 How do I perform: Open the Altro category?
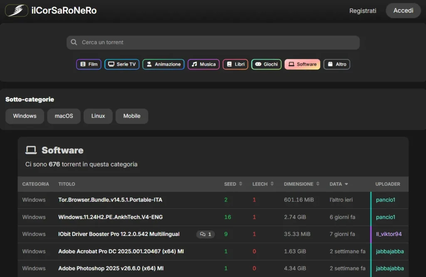pos(337,64)
